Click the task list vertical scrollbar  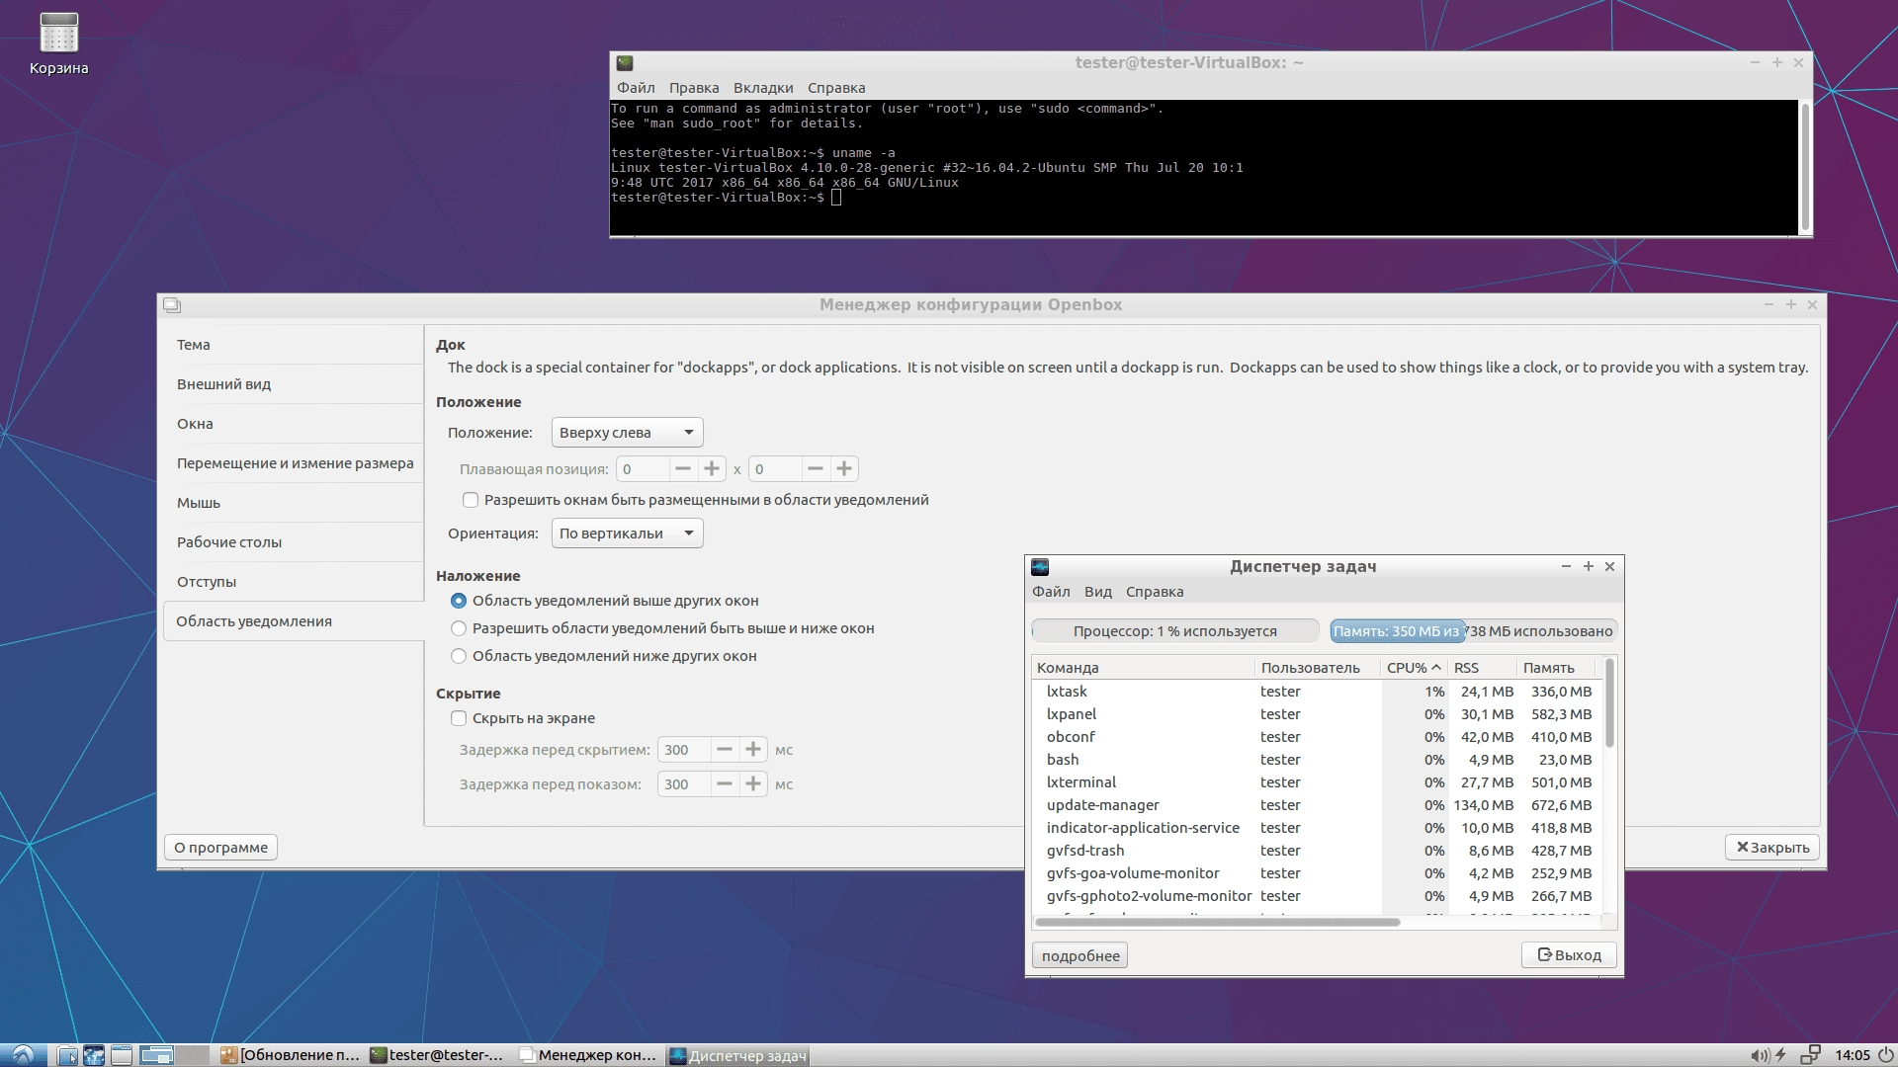tap(1609, 703)
